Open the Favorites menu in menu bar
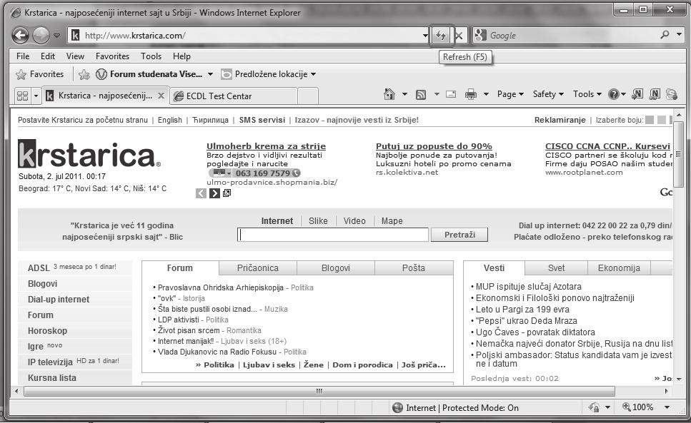Viewport: 691px width, 423px height. click(112, 56)
